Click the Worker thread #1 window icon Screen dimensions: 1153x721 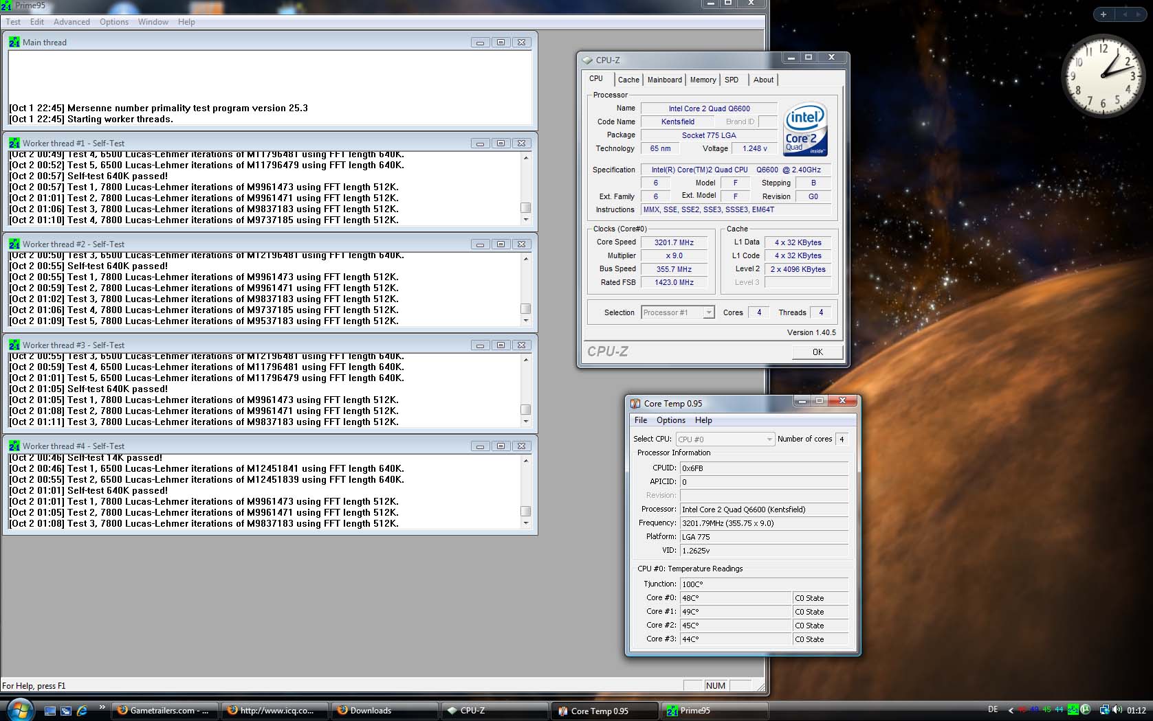point(14,143)
